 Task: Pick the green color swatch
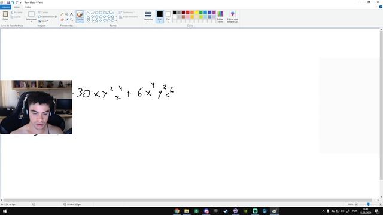pos(201,13)
